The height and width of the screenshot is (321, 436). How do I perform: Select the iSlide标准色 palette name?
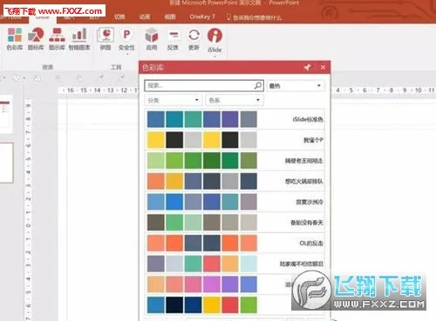tap(308, 119)
